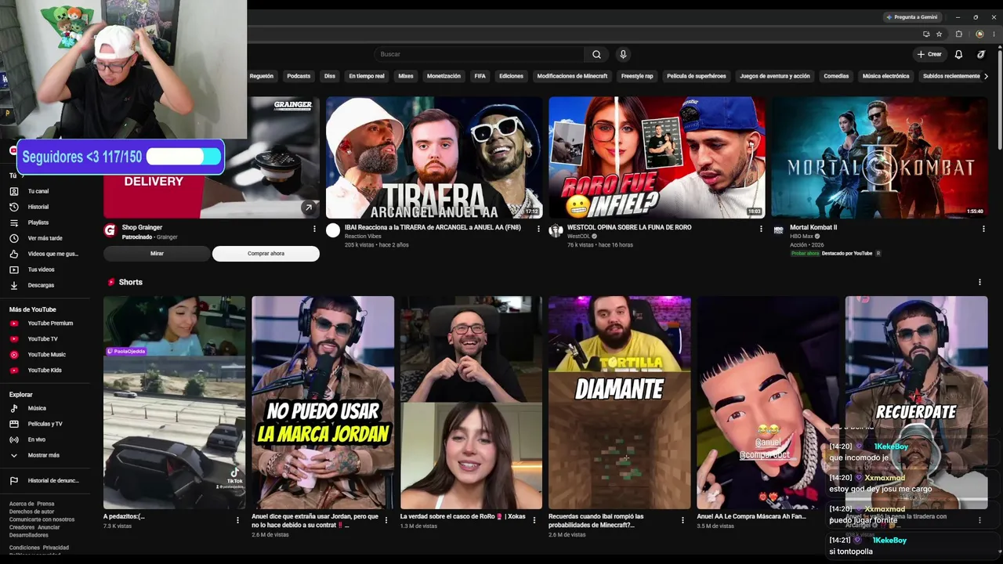Select the Reguetón filter chip
Screen dimensions: 1003x564
click(262, 76)
